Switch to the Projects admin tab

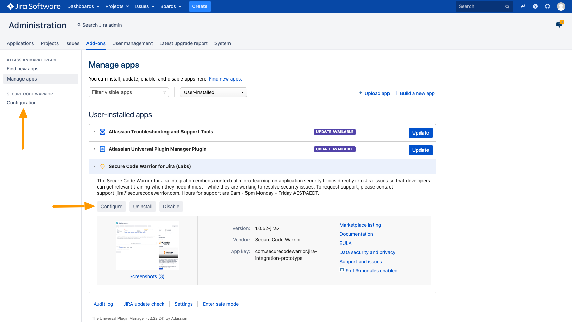[50, 43]
